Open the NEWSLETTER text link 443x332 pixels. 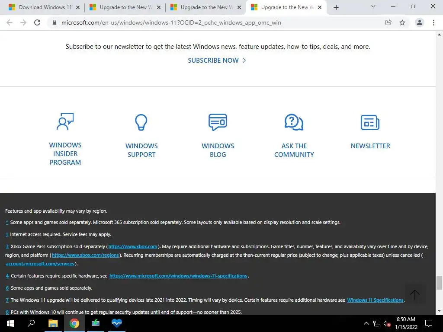(370, 146)
